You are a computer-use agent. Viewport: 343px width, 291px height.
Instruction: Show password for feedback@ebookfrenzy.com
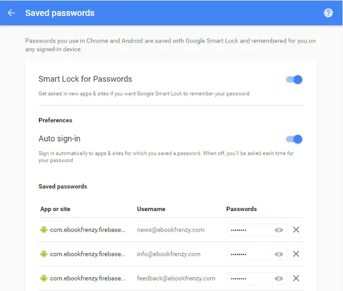coord(279,278)
